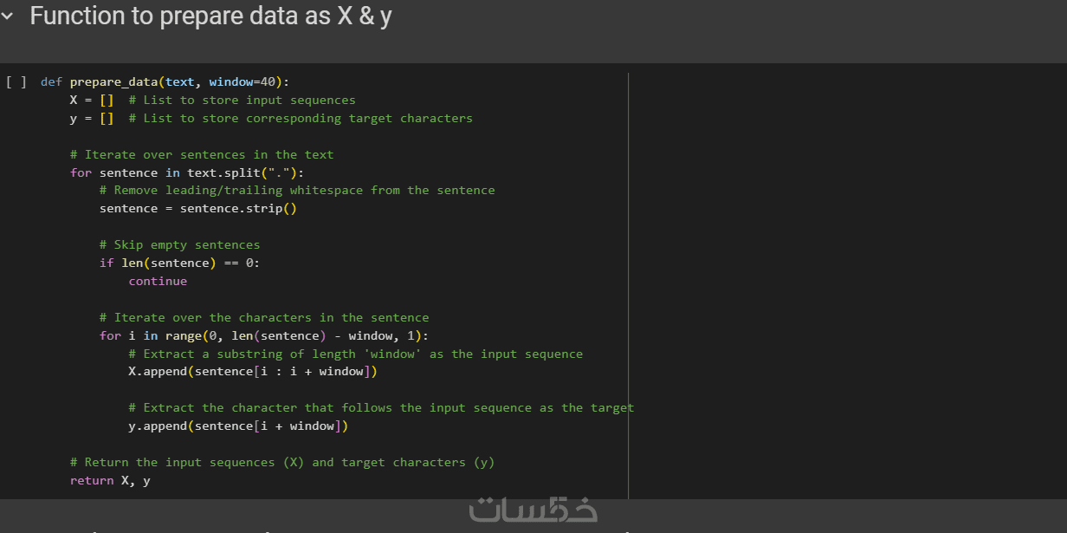This screenshot has height=533, width=1067.
Task: Click the 'Iterate over sentences in the text' comment
Action: (x=202, y=155)
